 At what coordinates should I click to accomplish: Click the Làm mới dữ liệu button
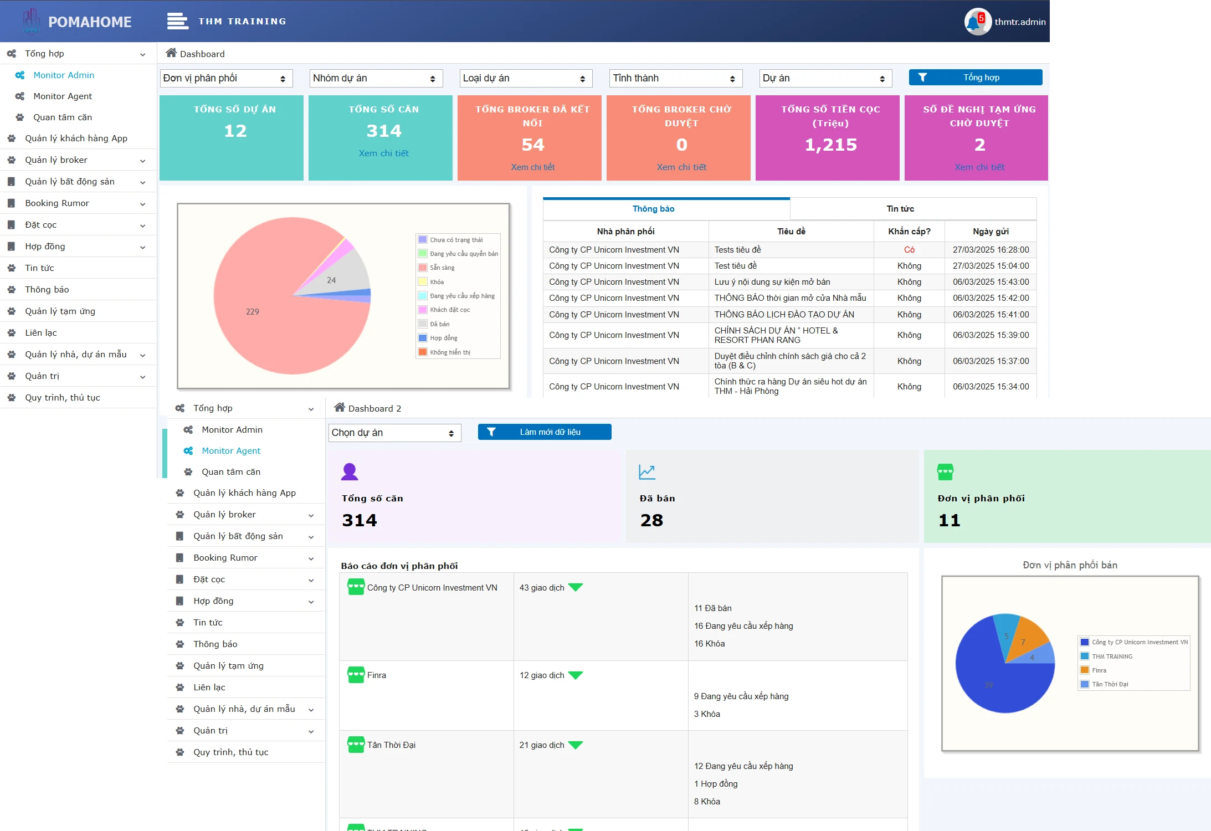tap(545, 432)
